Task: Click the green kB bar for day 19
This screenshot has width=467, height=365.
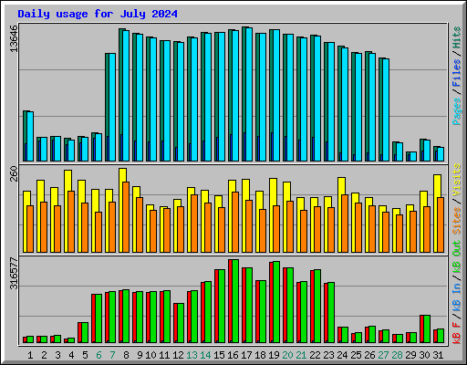Action: point(276,302)
